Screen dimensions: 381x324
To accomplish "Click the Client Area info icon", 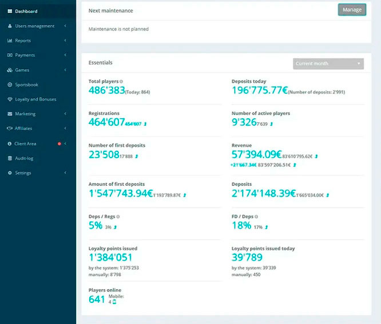I will tap(10, 143).
